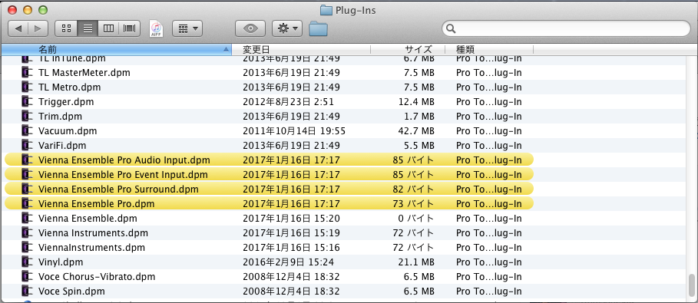This screenshot has width=698, height=303.
Task: Select the file name VariFi.dpm
Action: point(62,146)
